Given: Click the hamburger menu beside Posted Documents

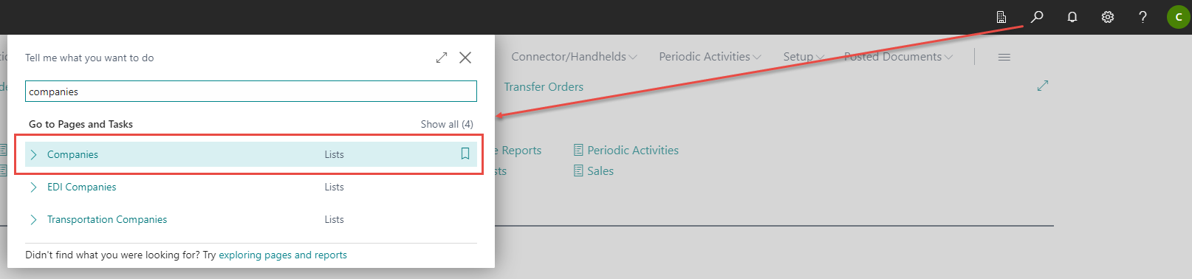Looking at the screenshot, I should click(x=1004, y=57).
